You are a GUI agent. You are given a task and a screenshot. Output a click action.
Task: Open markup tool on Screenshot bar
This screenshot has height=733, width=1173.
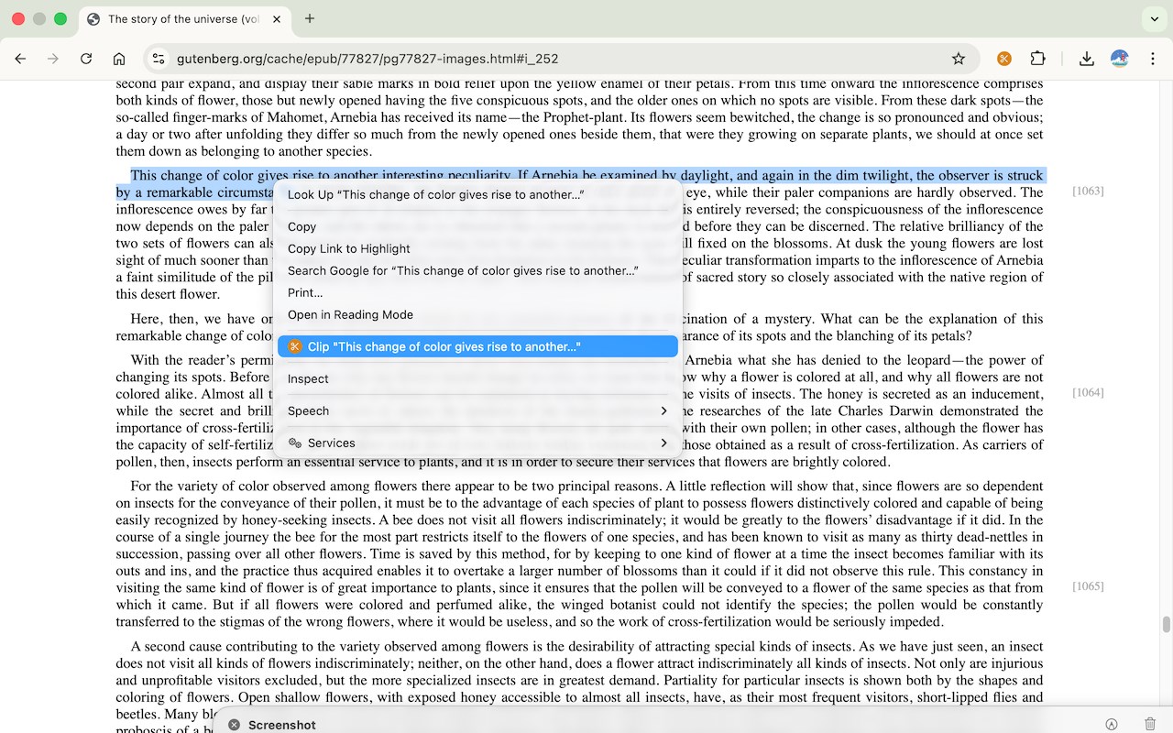[1112, 725]
